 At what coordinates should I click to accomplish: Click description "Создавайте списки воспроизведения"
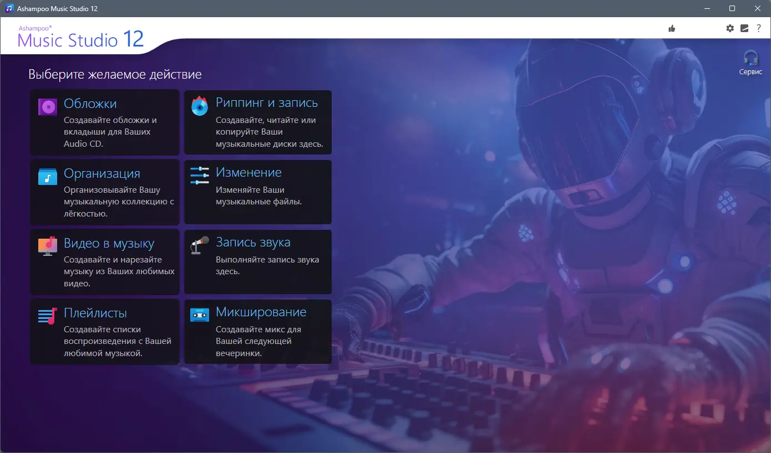click(x=118, y=341)
